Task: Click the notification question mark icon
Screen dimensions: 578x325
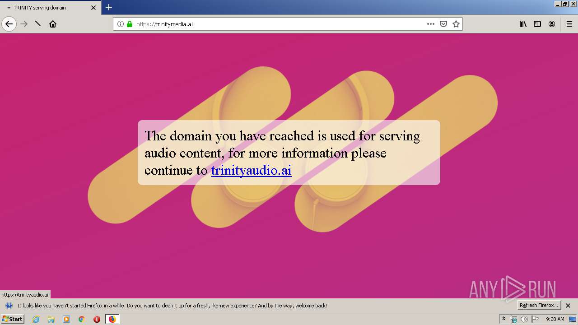Action: click(x=9, y=306)
